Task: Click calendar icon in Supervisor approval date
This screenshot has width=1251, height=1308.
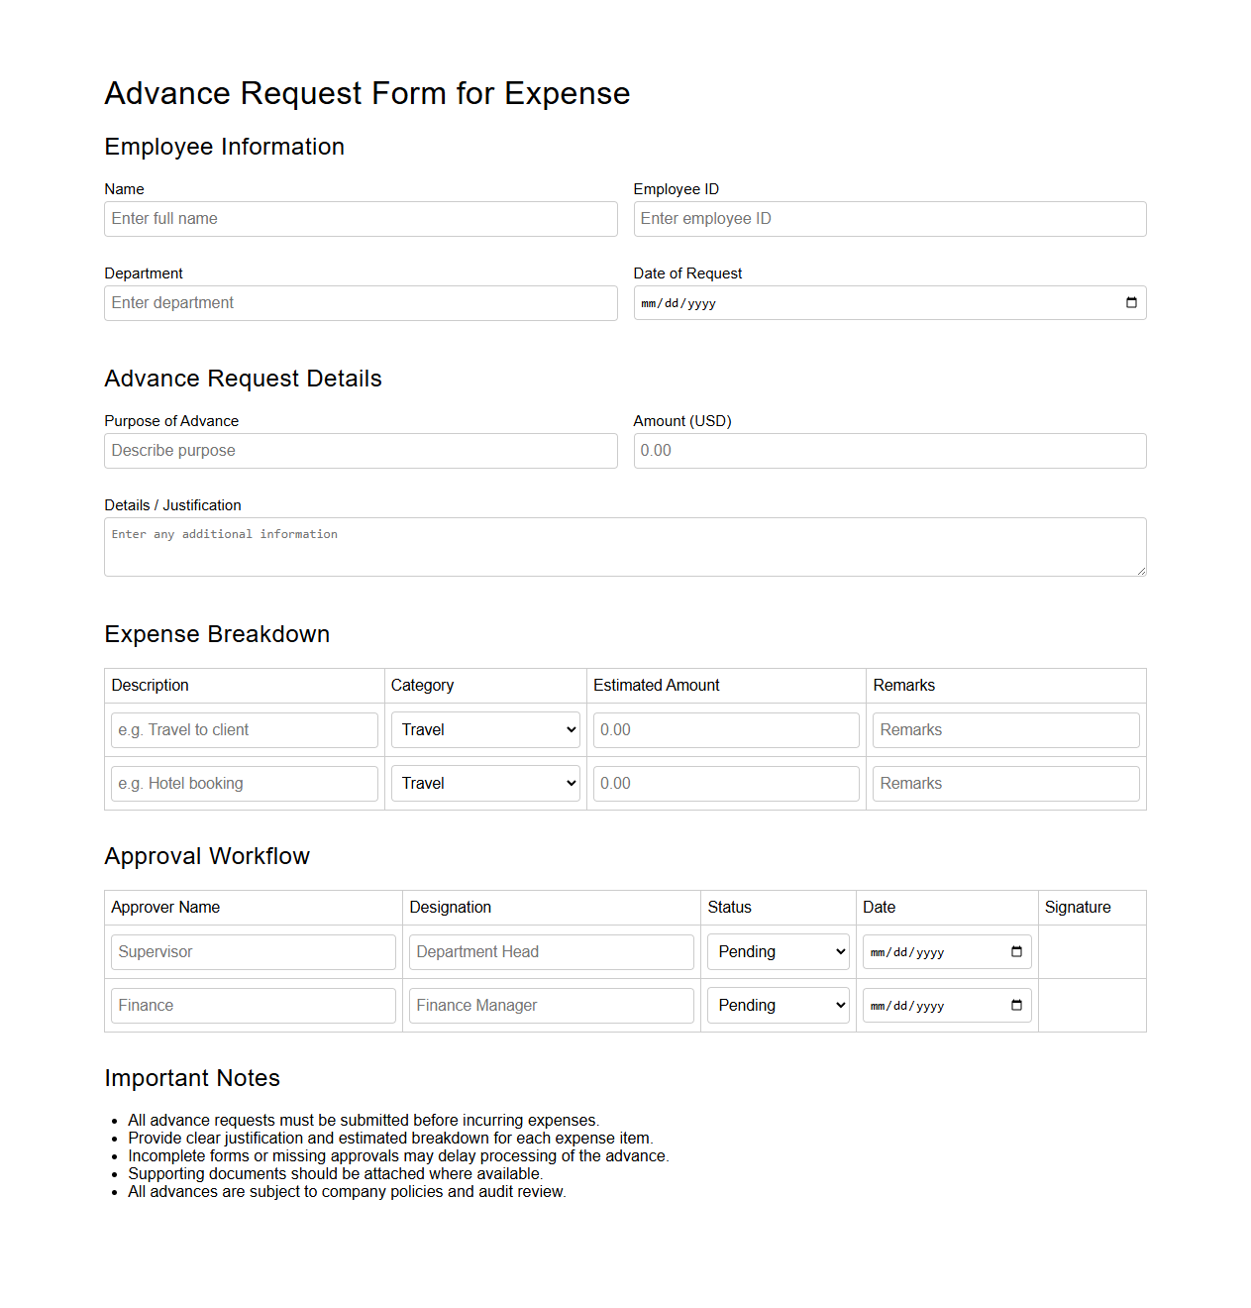Action: point(1016,952)
